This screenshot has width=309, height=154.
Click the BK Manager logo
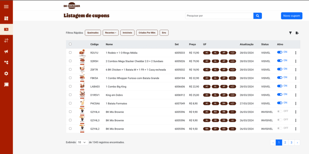72,5
